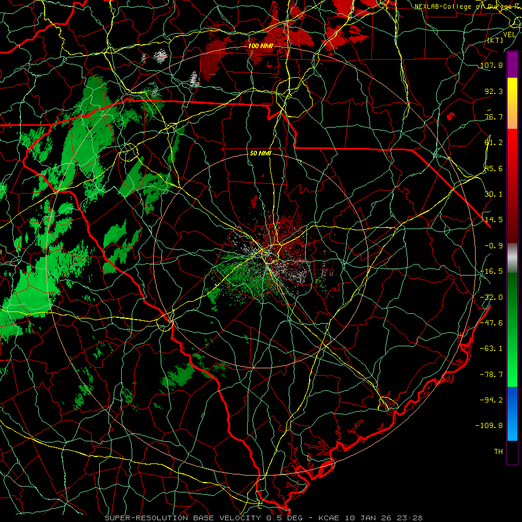
Task: Click the bright green segment of the color bar
Action: [x=512, y=330]
